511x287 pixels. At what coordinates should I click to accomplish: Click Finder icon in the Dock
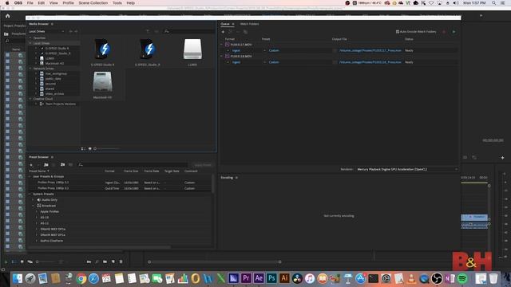coord(18,278)
